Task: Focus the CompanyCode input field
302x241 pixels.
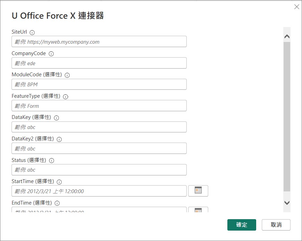Action: click(x=99, y=63)
